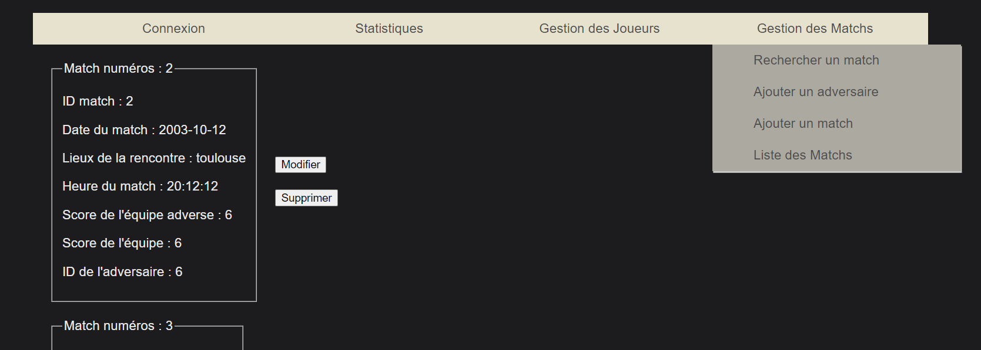Open Gestion des Joueurs

(599, 28)
